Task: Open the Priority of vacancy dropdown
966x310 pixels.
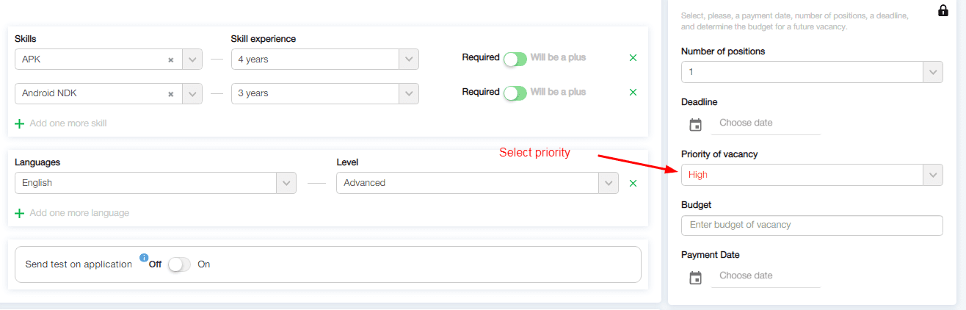Action: (x=933, y=175)
